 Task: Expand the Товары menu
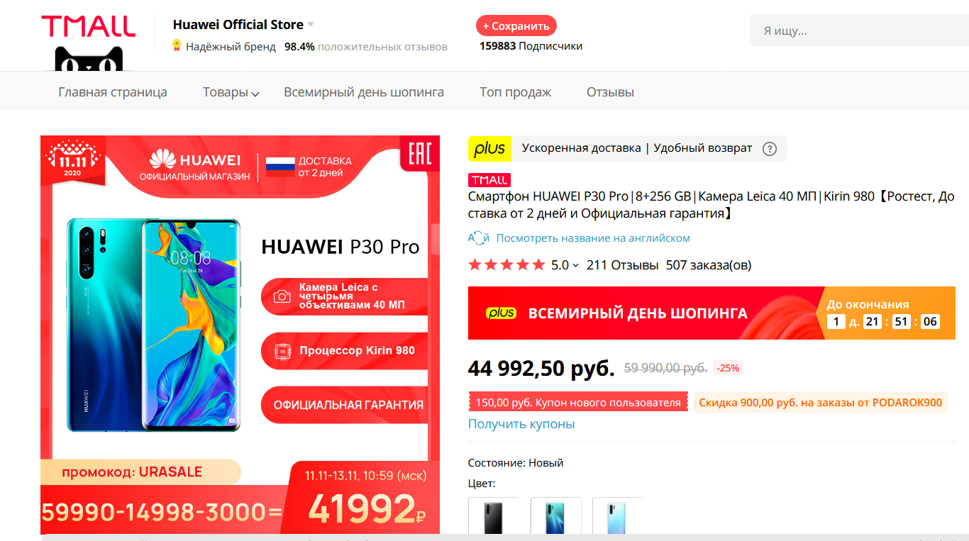(231, 92)
